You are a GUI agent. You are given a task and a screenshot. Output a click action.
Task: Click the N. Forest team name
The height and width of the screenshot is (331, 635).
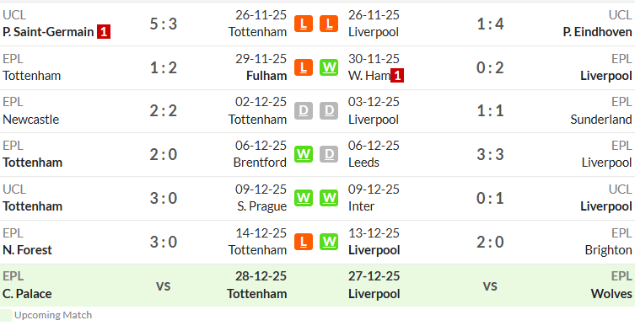[x=27, y=250]
